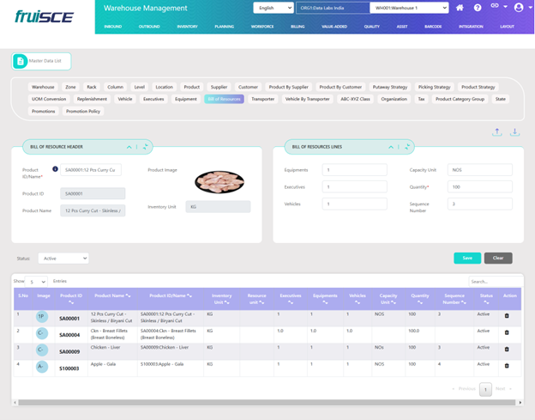Open the Inventory menu in the navigation bar
The width and height of the screenshot is (535, 420).
pyautogui.click(x=187, y=27)
